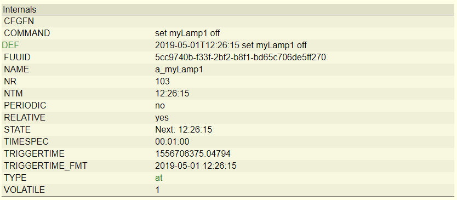Click the FUUID row label
Screen dimensions: 457x200
tap(17, 58)
